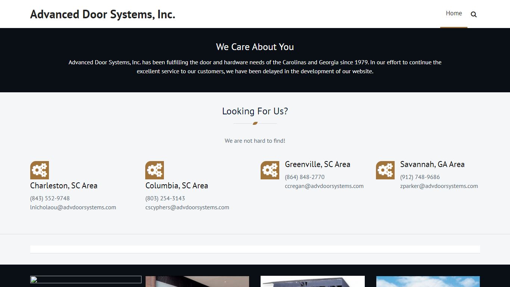The width and height of the screenshot is (510, 287).
Task: Click the We Care About You heading
Action: [255, 47]
